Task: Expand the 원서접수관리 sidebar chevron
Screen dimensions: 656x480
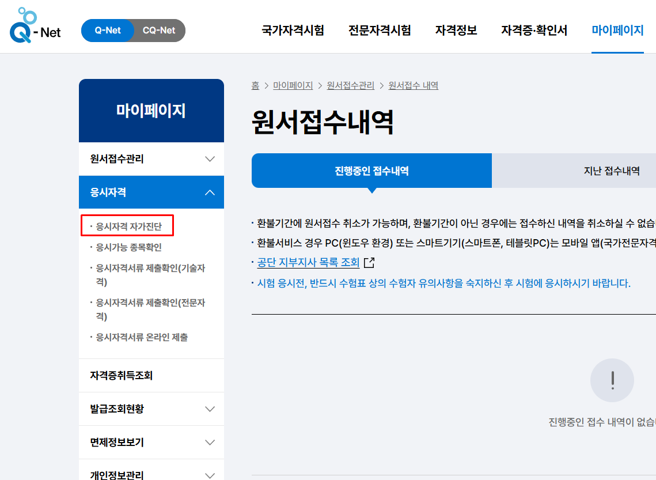Action: [x=210, y=159]
